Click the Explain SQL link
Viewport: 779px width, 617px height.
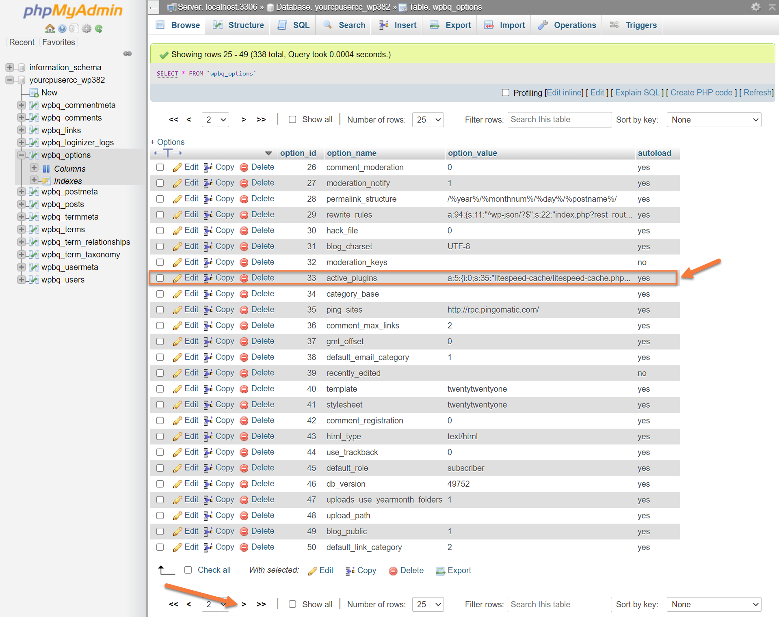637,93
